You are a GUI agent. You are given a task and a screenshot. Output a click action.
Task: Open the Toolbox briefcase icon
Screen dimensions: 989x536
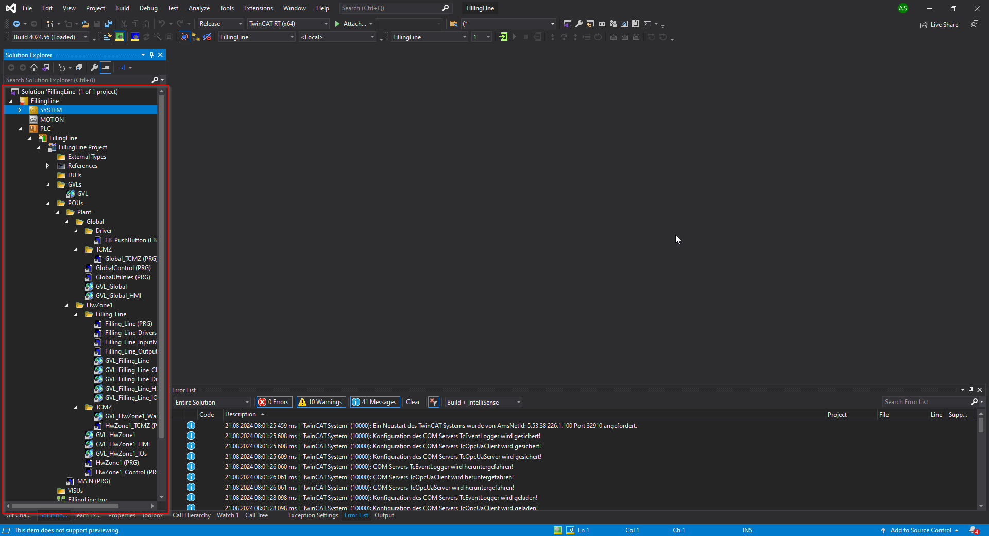[602, 24]
